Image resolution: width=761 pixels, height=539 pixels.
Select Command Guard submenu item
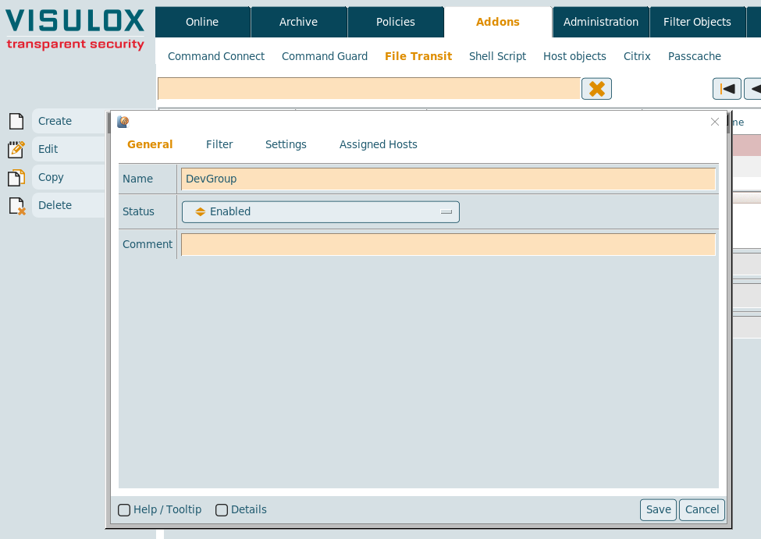(x=325, y=56)
